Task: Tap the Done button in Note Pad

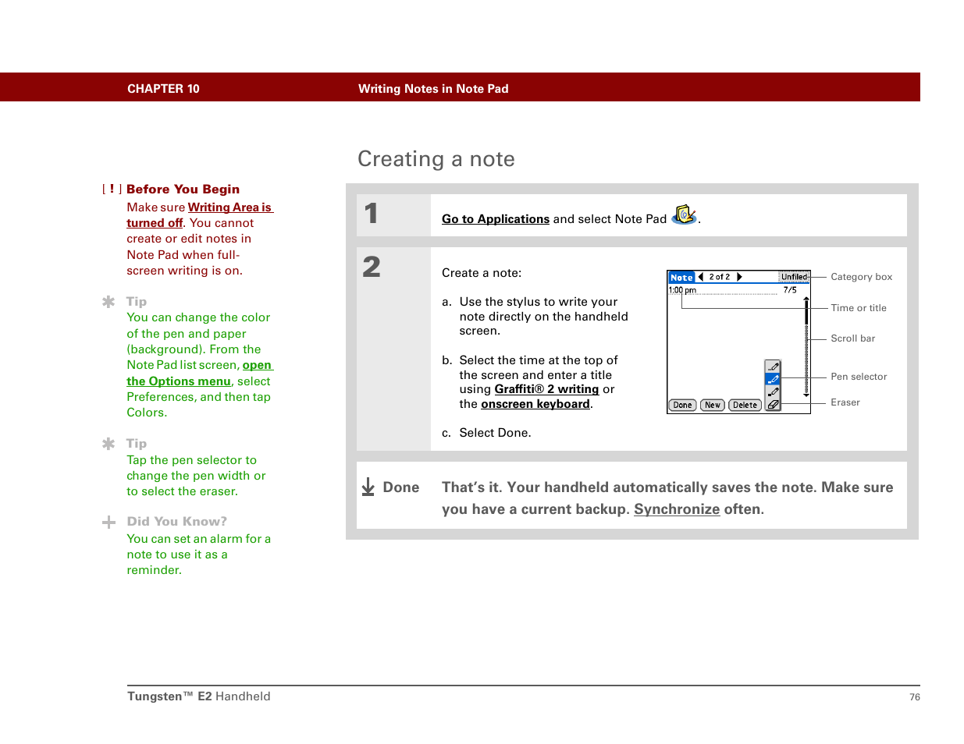Action: [683, 405]
